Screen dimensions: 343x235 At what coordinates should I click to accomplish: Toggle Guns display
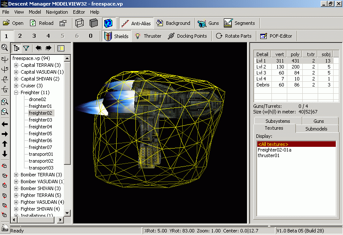(208, 23)
